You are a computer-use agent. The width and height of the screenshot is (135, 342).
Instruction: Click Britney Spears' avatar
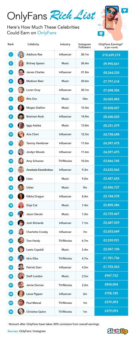pos(21,63)
